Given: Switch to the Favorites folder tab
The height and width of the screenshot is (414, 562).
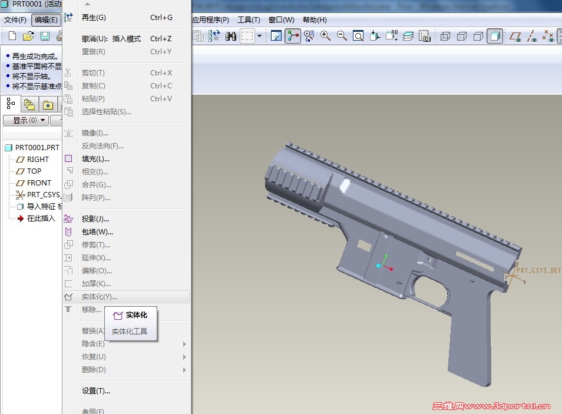Looking at the screenshot, I should point(48,105).
